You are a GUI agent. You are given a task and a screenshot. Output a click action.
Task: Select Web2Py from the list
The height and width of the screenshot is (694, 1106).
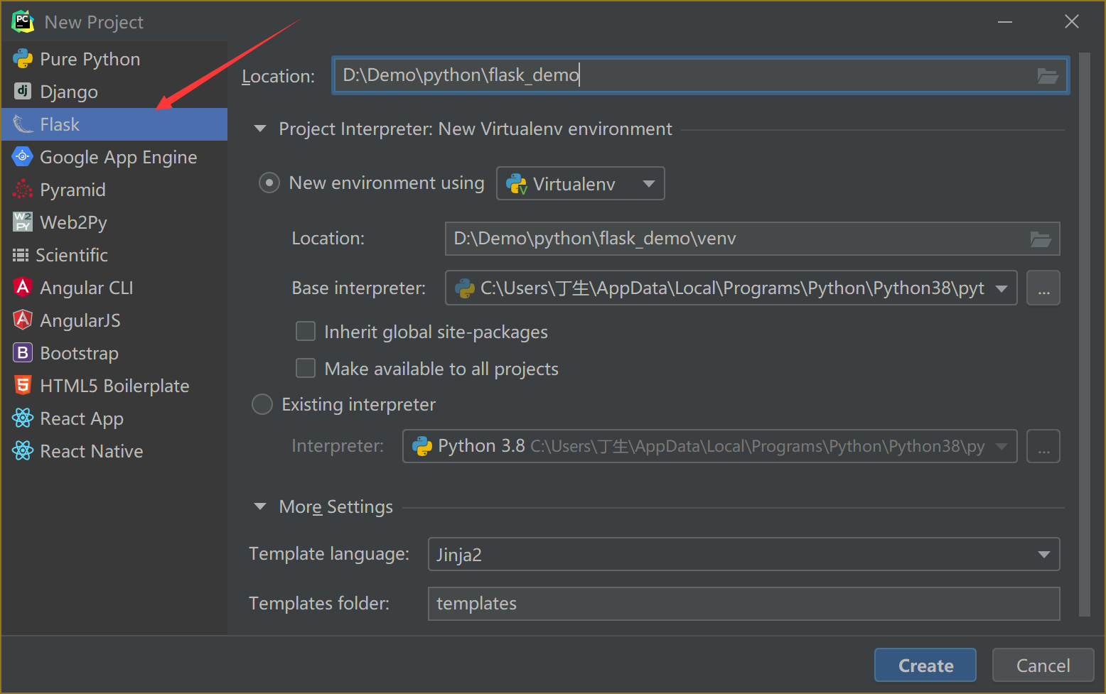[x=114, y=222]
